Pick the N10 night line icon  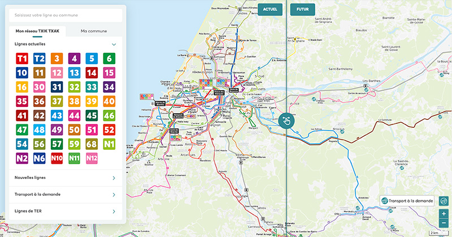(57, 159)
